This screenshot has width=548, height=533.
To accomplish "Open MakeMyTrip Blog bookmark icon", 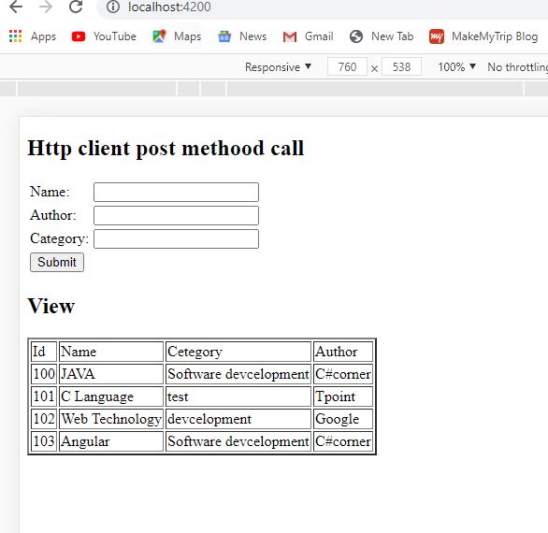I will pos(437,36).
